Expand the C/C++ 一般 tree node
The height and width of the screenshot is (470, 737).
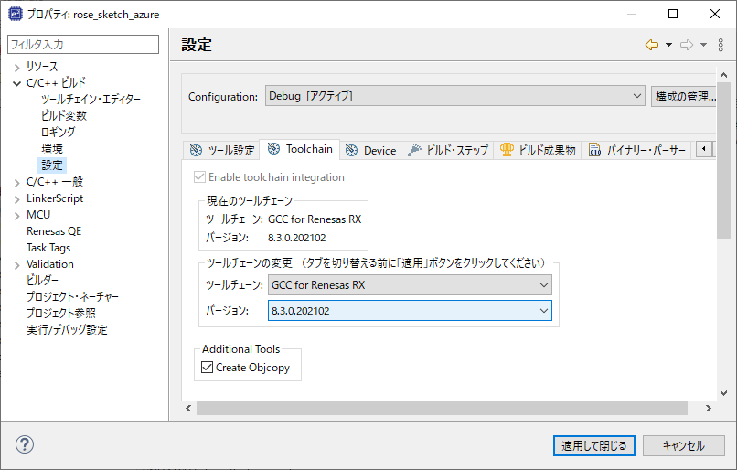click(x=17, y=183)
